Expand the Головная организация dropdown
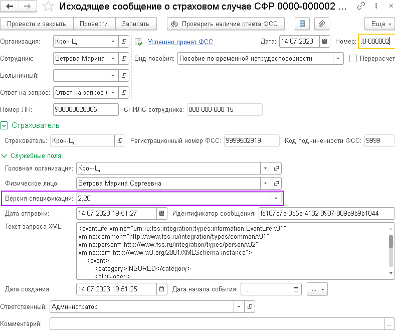395x330 pixels. [265, 168]
